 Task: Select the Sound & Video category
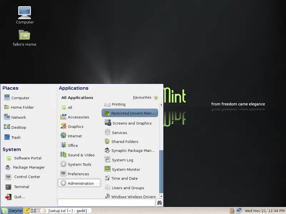(x=78, y=155)
